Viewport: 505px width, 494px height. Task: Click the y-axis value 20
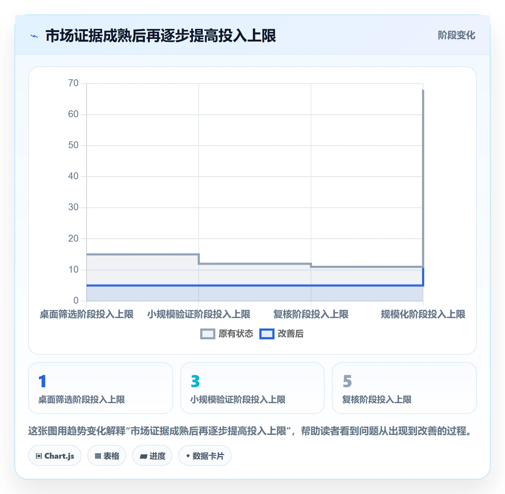pyautogui.click(x=73, y=239)
